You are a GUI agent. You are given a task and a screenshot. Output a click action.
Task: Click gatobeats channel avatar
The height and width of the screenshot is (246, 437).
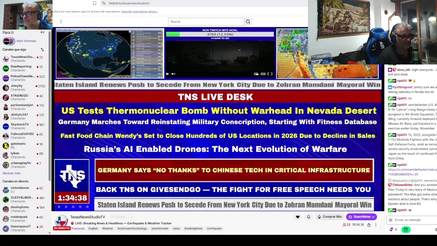coord(6,146)
